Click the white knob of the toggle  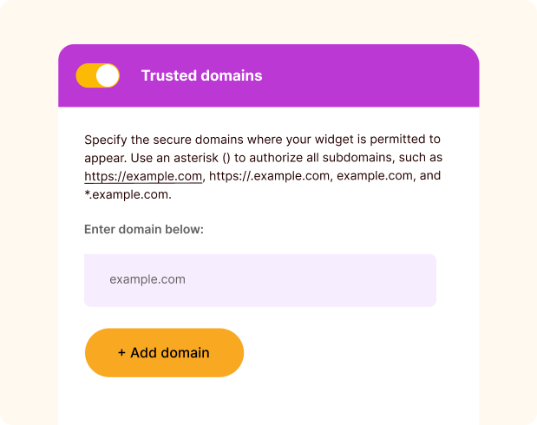pos(108,75)
